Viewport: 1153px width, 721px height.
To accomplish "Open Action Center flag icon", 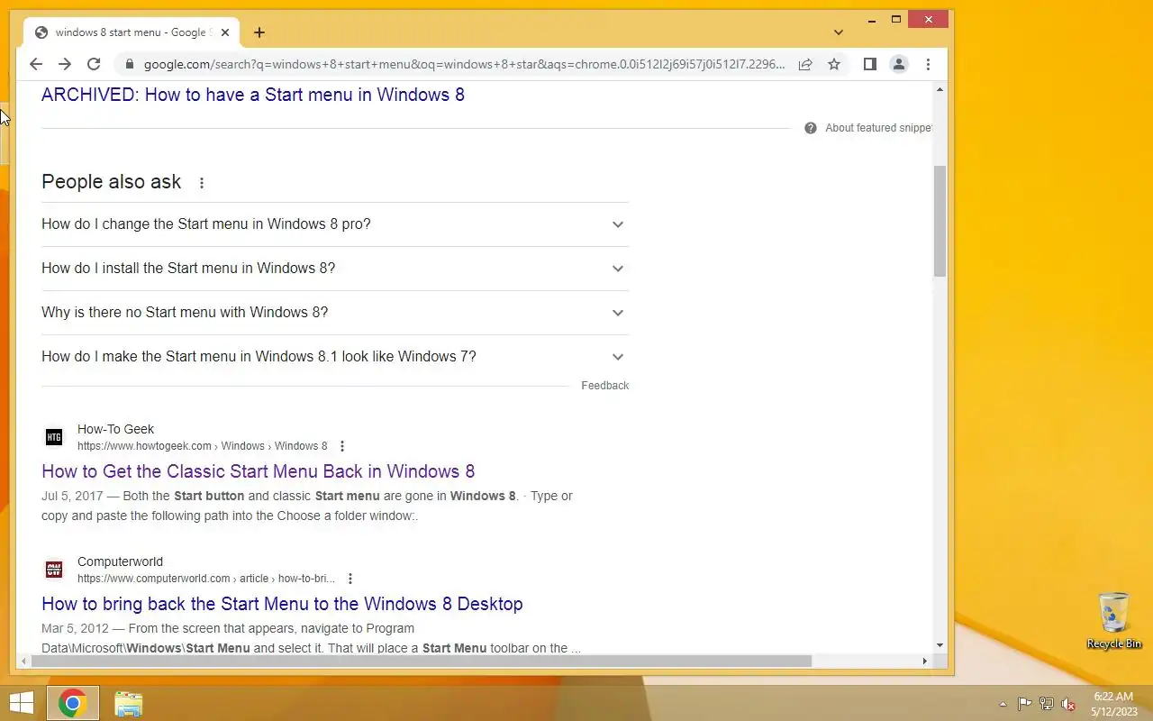I will 1025,704.
